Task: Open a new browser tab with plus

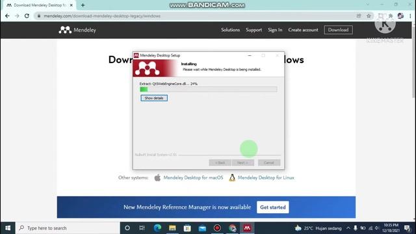Action: pos(83,5)
